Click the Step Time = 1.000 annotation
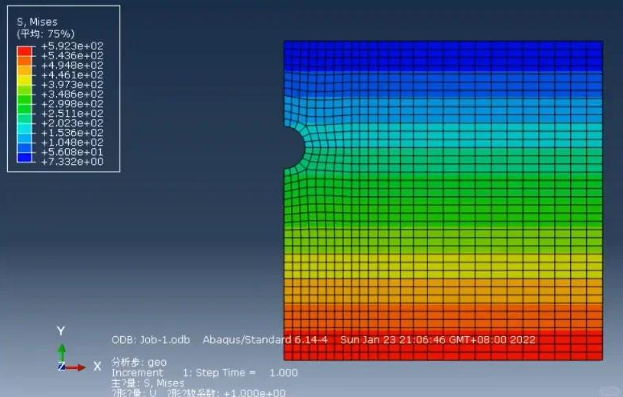 coord(246,373)
